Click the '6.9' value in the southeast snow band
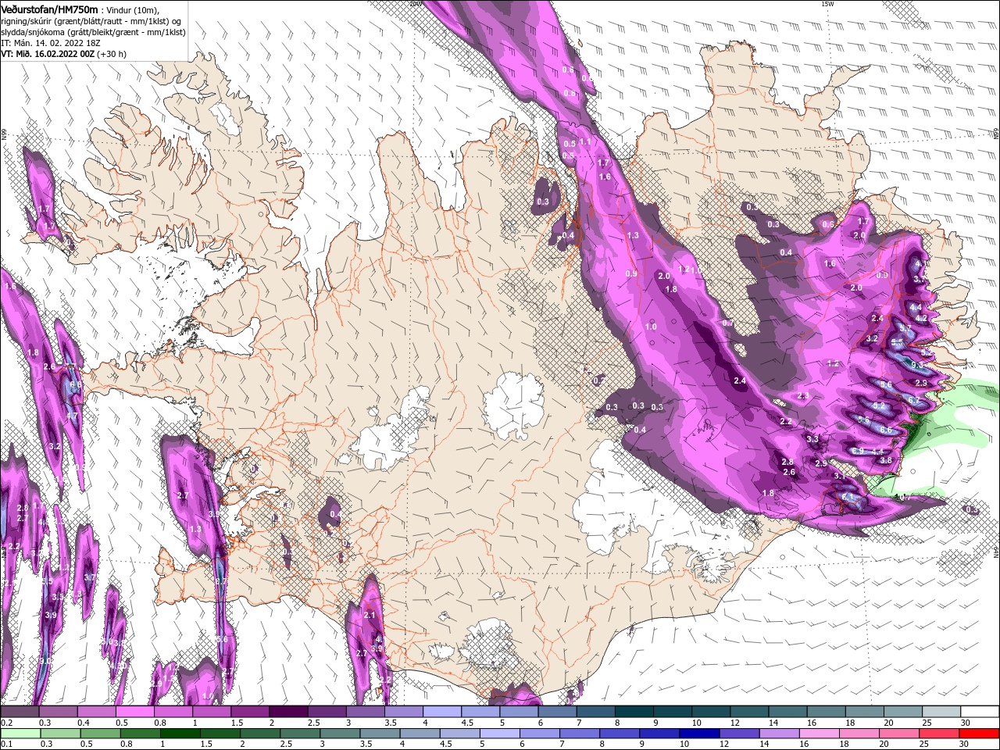1000x750 pixels. pos(858,451)
